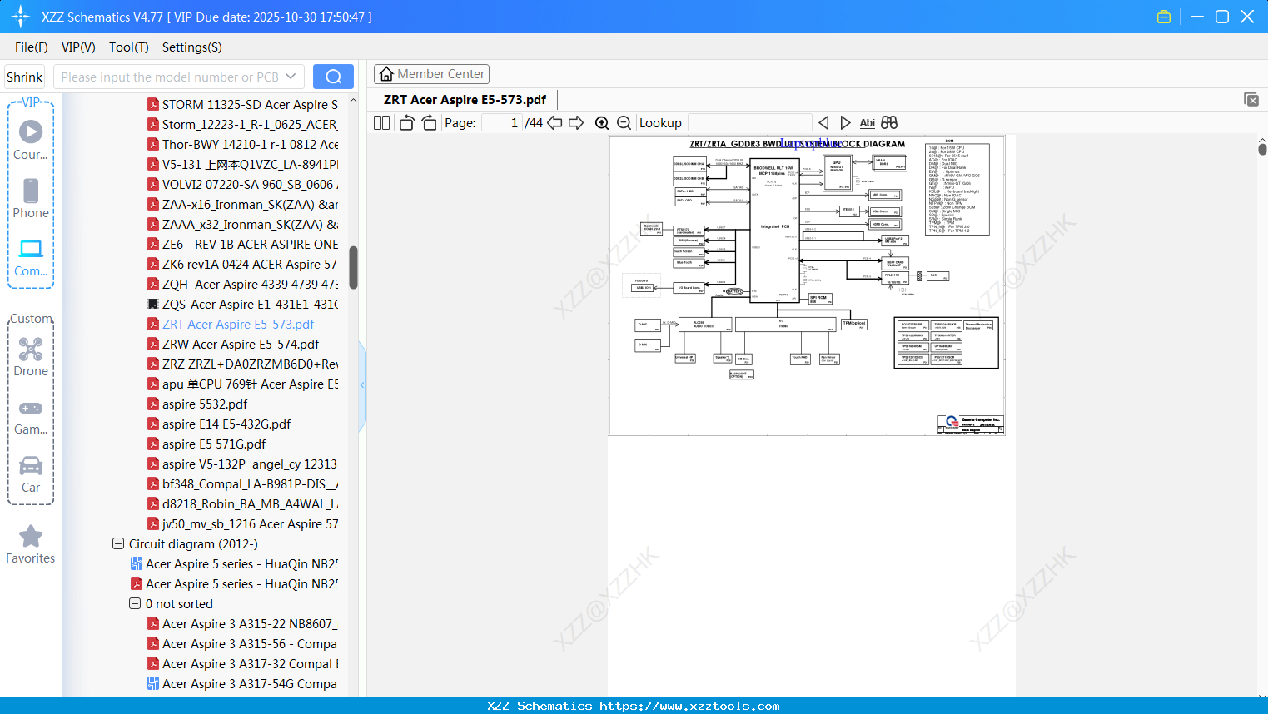Screen dimensions: 1268x714
Task: Click the blue search button
Action: (333, 77)
